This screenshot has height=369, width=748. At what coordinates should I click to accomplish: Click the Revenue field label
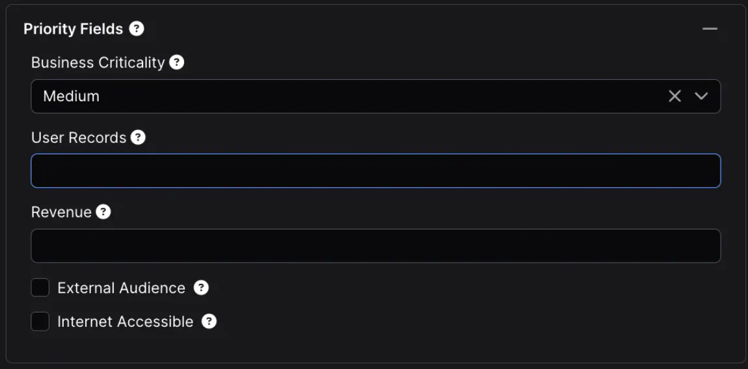61,212
